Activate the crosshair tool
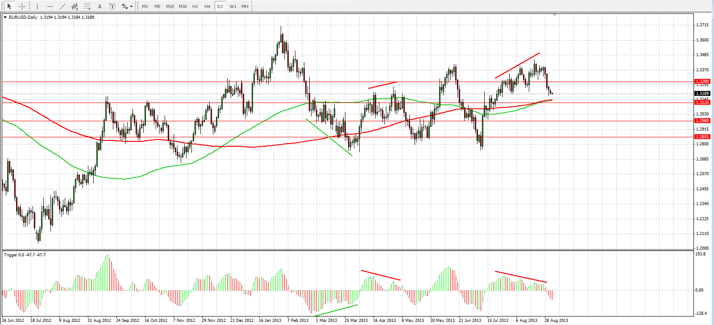This screenshot has width=714, height=325. (x=22, y=6)
